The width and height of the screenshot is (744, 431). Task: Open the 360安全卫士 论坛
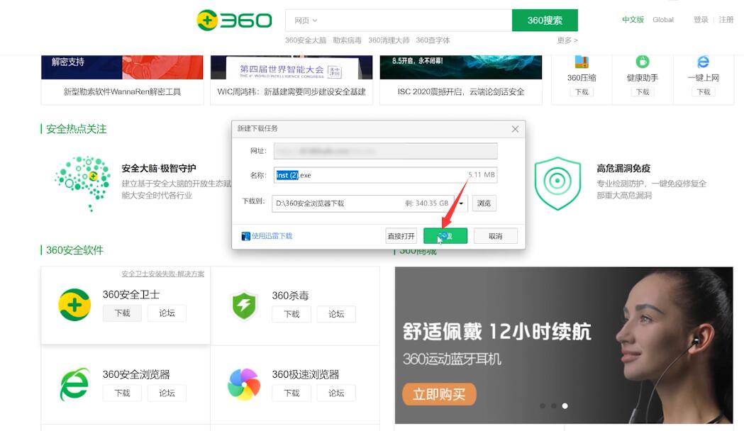coord(167,313)
